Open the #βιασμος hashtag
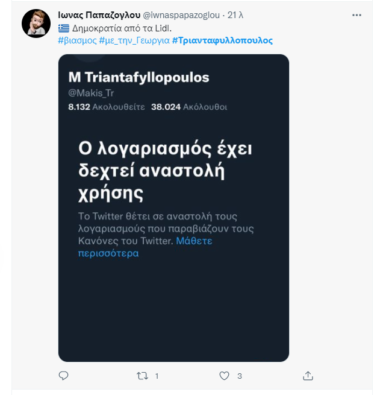Viewport: 377px width, 395px height. [x=77, y=40]
